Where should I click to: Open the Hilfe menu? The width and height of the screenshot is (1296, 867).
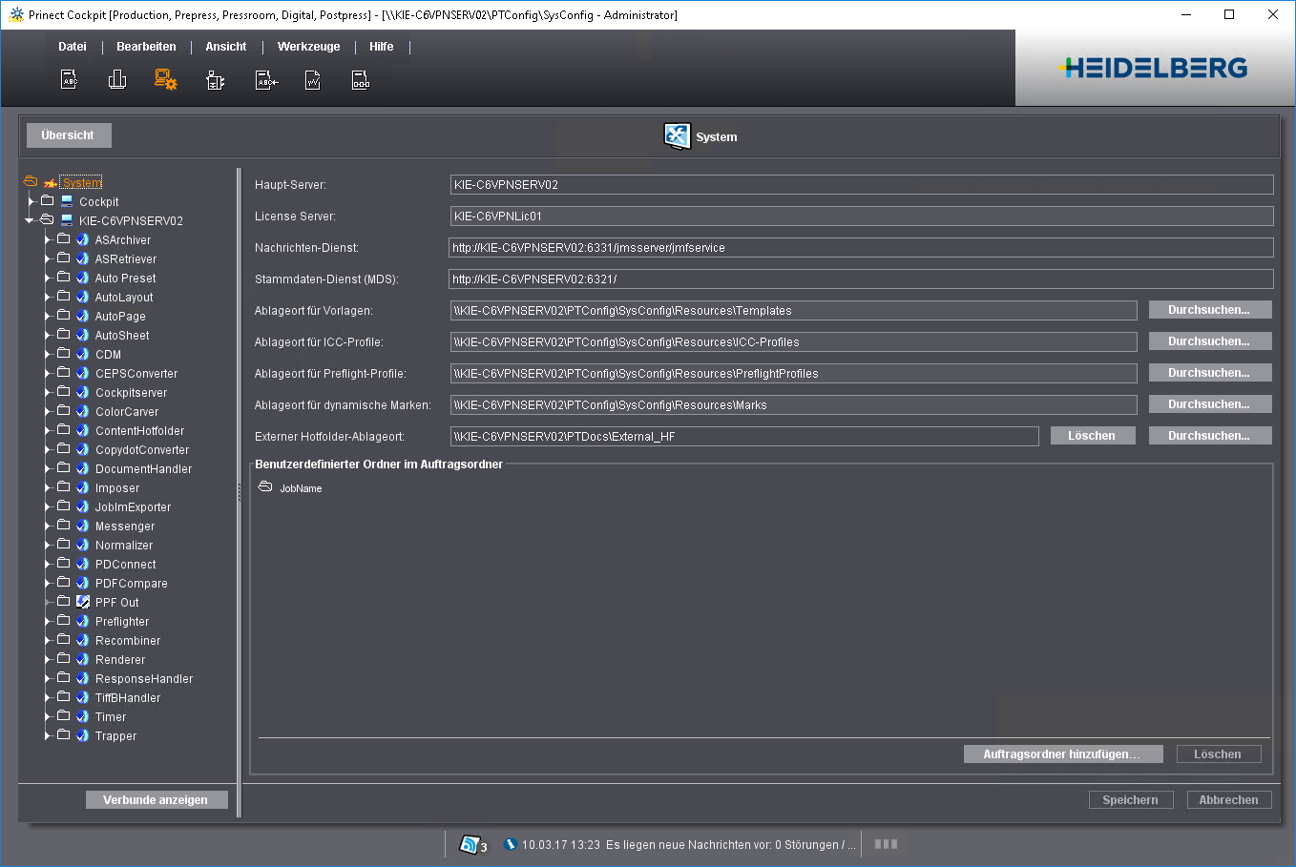coord(382,47)
